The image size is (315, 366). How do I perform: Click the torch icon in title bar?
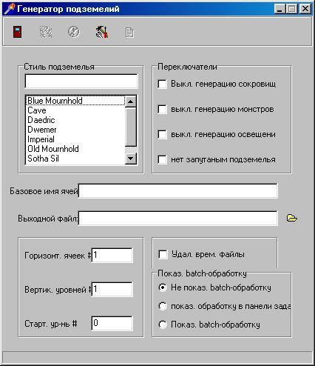(10, 9)
